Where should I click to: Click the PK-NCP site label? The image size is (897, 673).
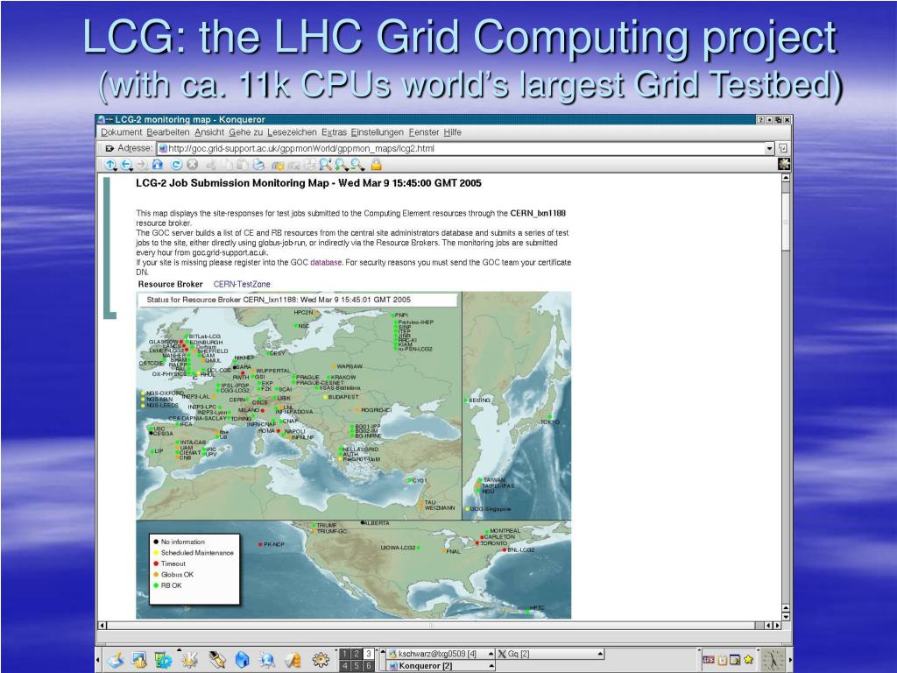click(x=273, y=544)
